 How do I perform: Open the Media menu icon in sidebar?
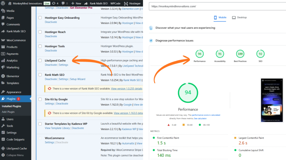coord(3,11)
